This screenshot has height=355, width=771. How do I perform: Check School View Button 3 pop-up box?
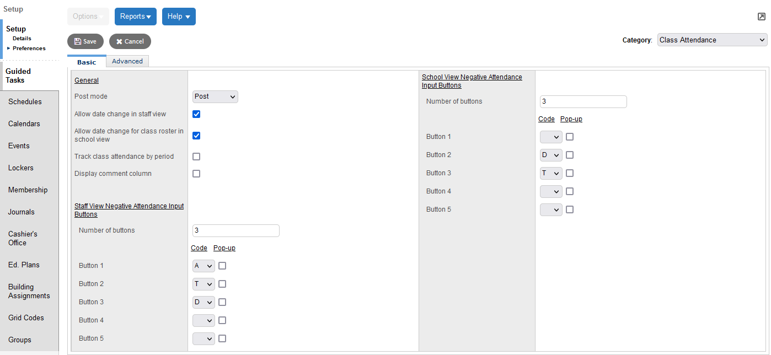point(570,173)
